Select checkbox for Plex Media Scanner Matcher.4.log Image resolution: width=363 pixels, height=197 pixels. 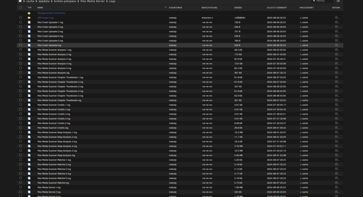pyautogui.click(x=21, y=173)
